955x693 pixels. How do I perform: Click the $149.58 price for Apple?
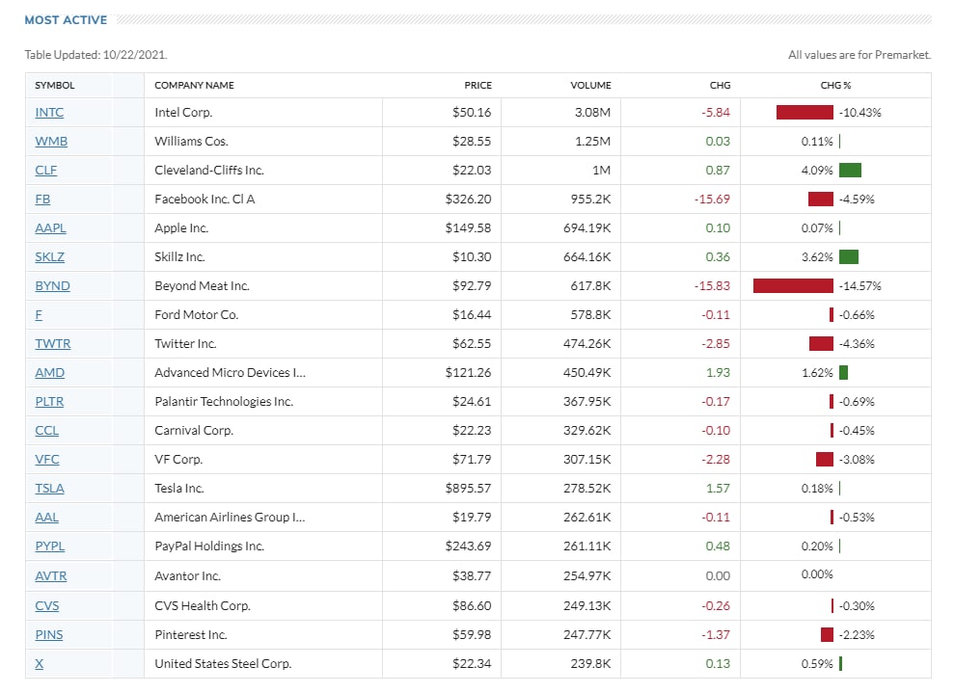[468, 228]
